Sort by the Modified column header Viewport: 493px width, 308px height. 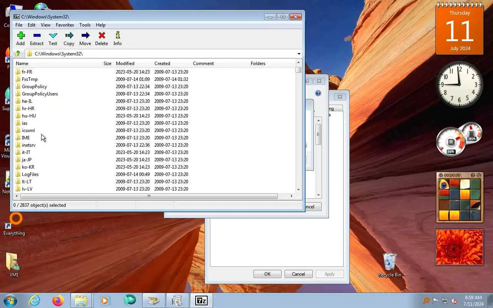click(x=133, y=64)
